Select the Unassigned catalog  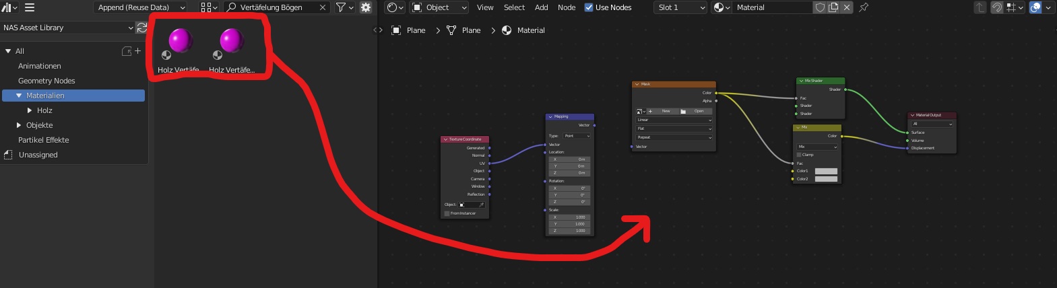tap(38, 155)
